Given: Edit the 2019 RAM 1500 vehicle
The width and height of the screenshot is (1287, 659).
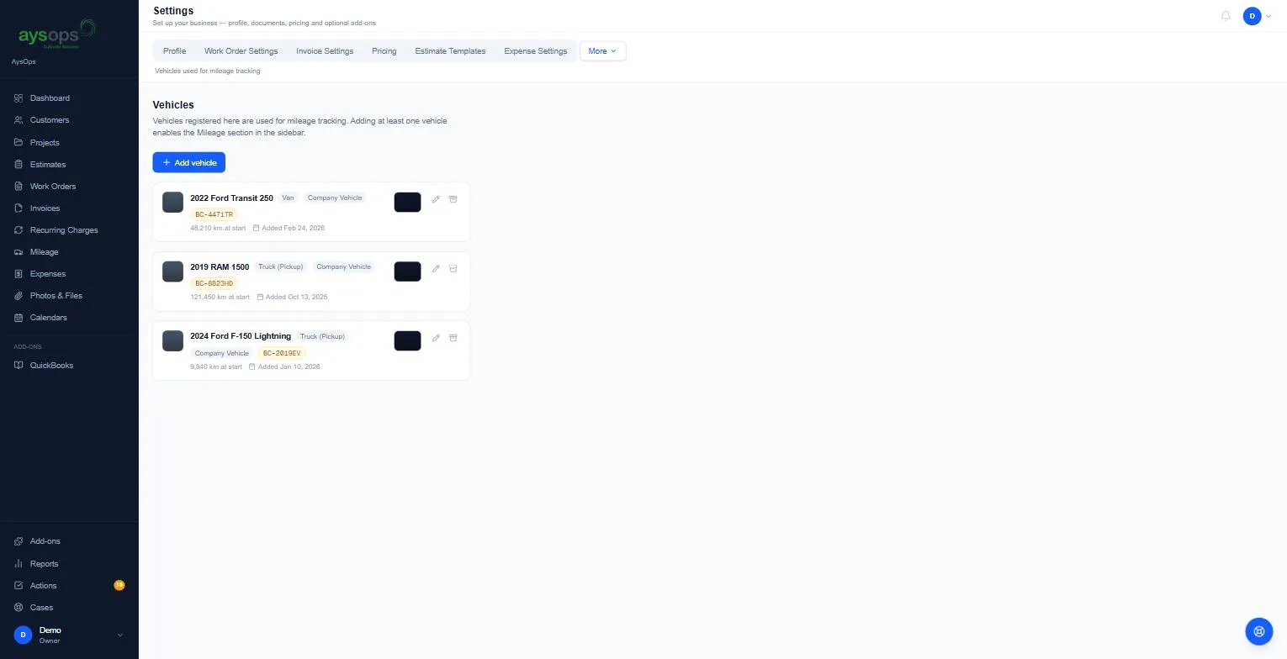Looking at the screenshot, I should click(436, 268).
